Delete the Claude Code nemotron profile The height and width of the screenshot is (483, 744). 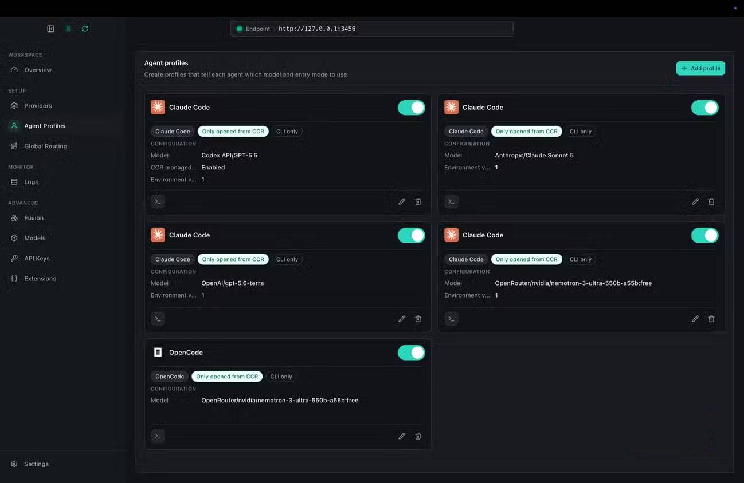coord(711,319)
